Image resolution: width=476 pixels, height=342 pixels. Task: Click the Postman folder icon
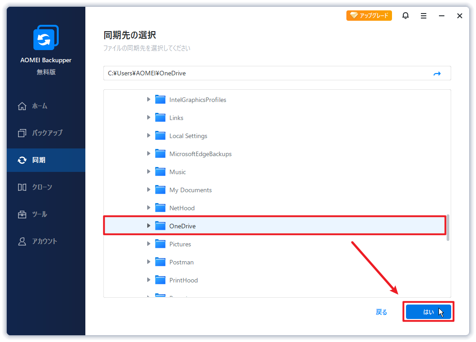160,262
